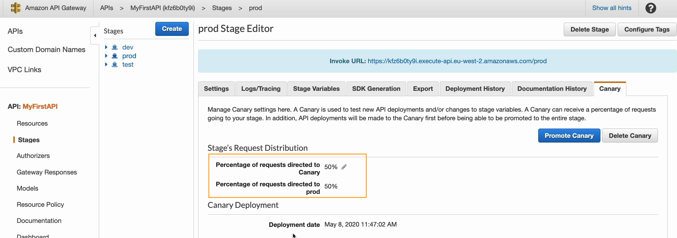Expand the test stage tree node
This screenshot has height=238, width=677.
(106, 64)
